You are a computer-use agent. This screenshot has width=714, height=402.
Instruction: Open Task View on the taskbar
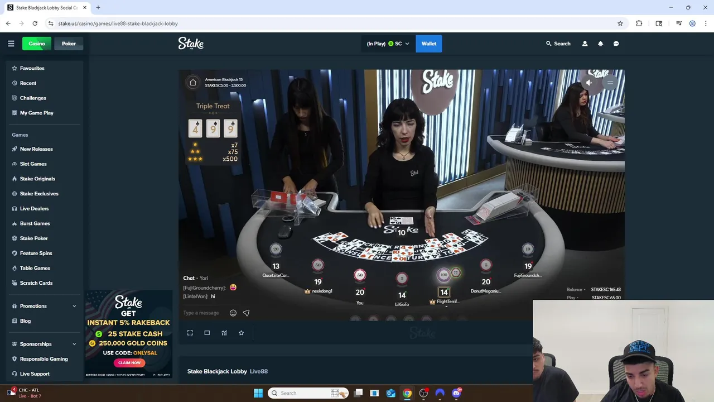(358, 393)
